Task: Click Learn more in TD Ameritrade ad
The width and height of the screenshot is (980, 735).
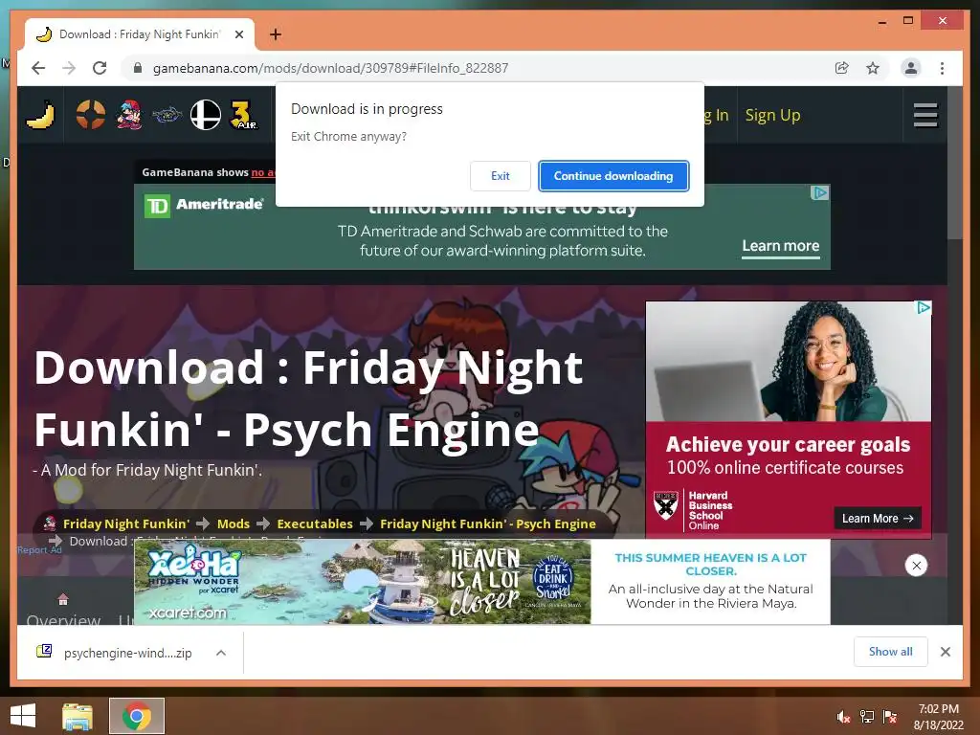Action: pos(781,246)
